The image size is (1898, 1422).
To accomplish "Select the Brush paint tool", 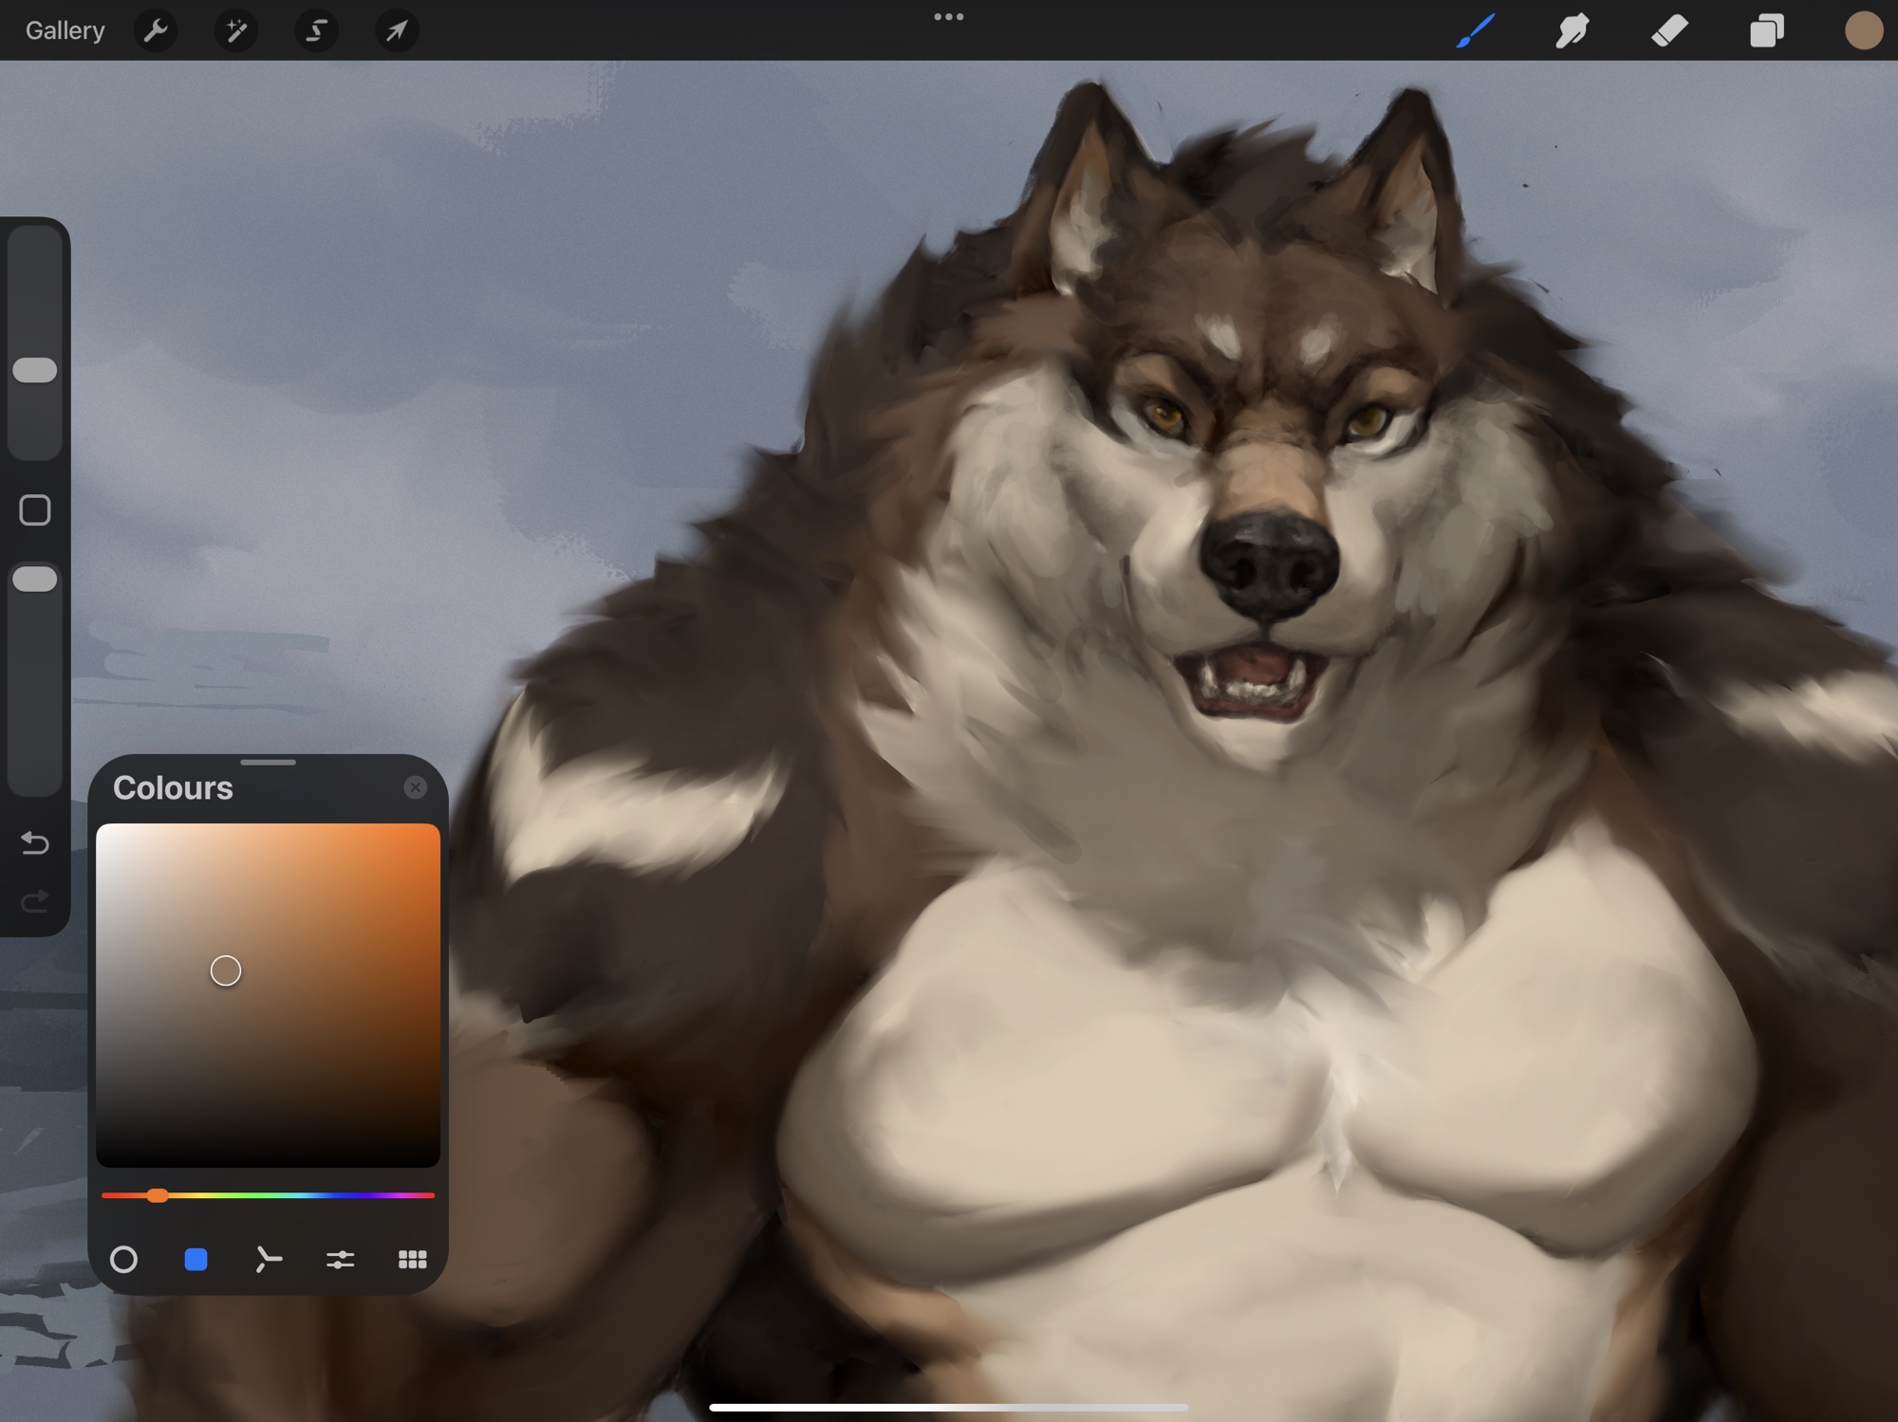I will pyautogui.click(x=1476, y=31).
